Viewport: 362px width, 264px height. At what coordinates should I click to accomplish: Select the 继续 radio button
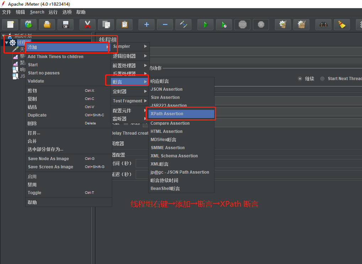300,79
